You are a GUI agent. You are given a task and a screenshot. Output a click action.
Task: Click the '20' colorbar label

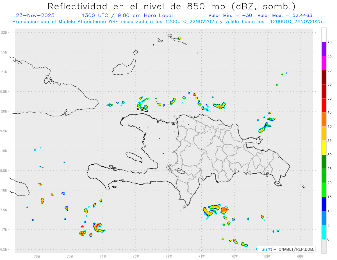329,183
